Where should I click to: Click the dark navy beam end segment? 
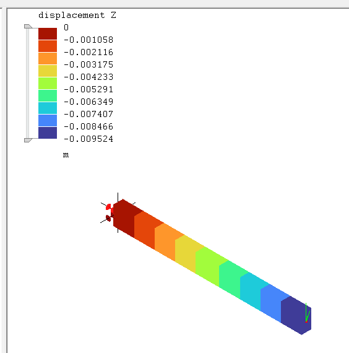[x=296, y=315]
